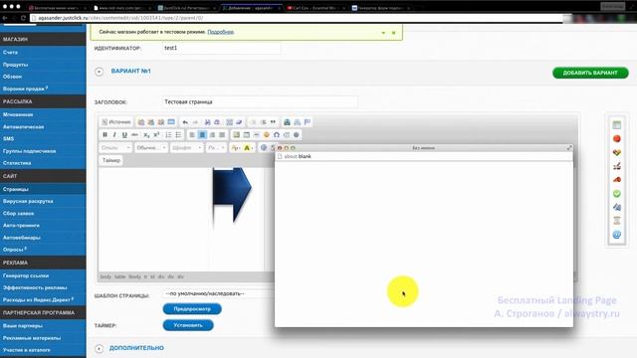Click the Источник source button

116,122
